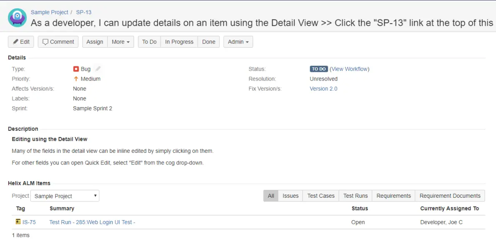
Task: Open the Project select for Sample Project
Action: pyautogui.click(x=65, y=196)
